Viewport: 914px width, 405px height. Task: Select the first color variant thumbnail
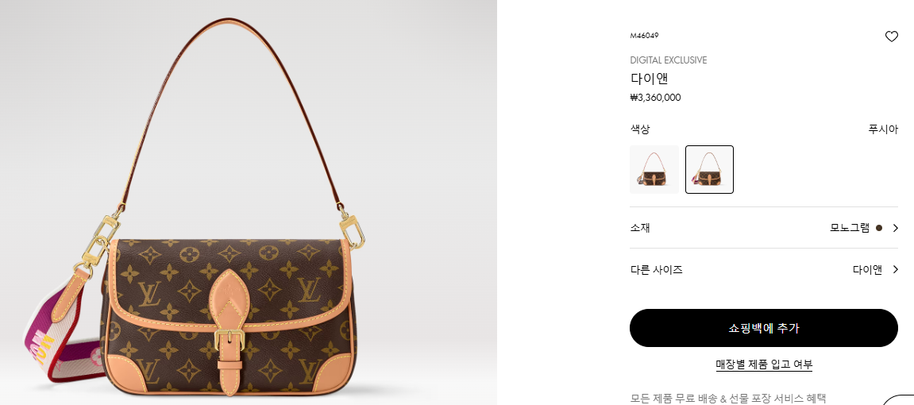654,170
